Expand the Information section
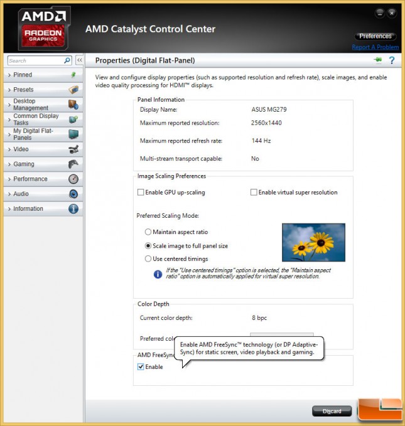The width and height of the screenshot is (405, 426). [43, 209]
